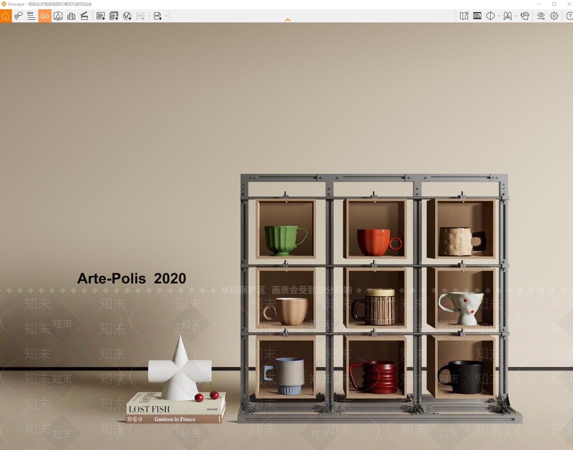Click the Batch Rendering icon
The width and height of the screenshot is (573, 450).
pos(114,16)
